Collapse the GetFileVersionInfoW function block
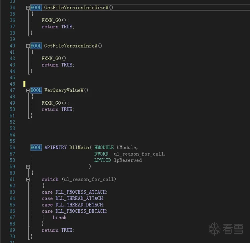Image resolution: width=250 pixels, height=243 pixels. point(28,46)
